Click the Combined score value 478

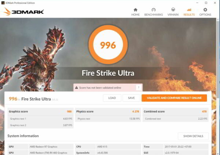coord(204,112)
